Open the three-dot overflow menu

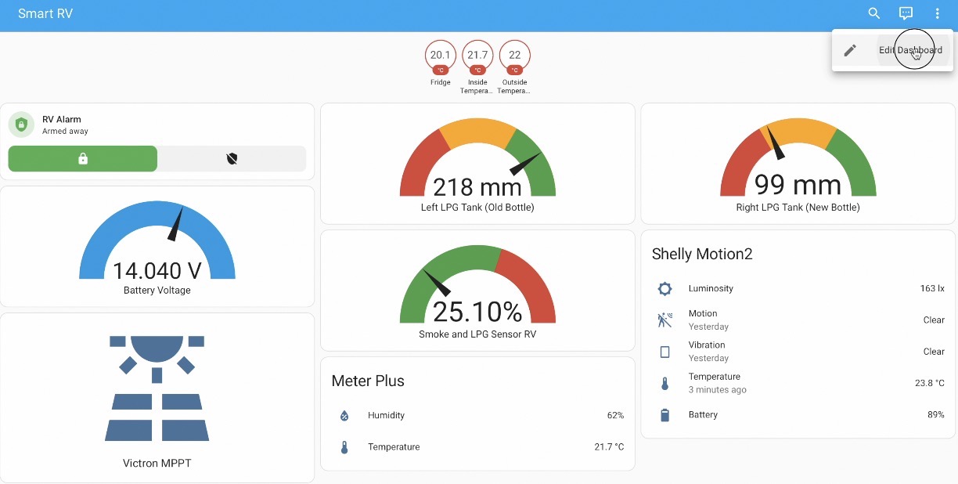[937, 13]
